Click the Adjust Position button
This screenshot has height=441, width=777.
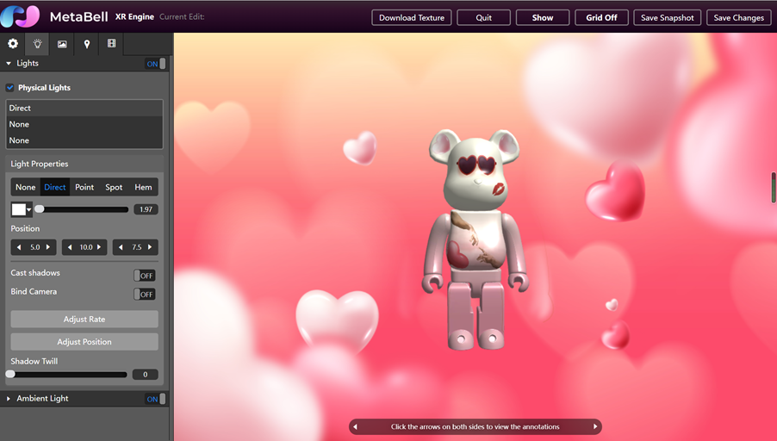click(84, 342)
